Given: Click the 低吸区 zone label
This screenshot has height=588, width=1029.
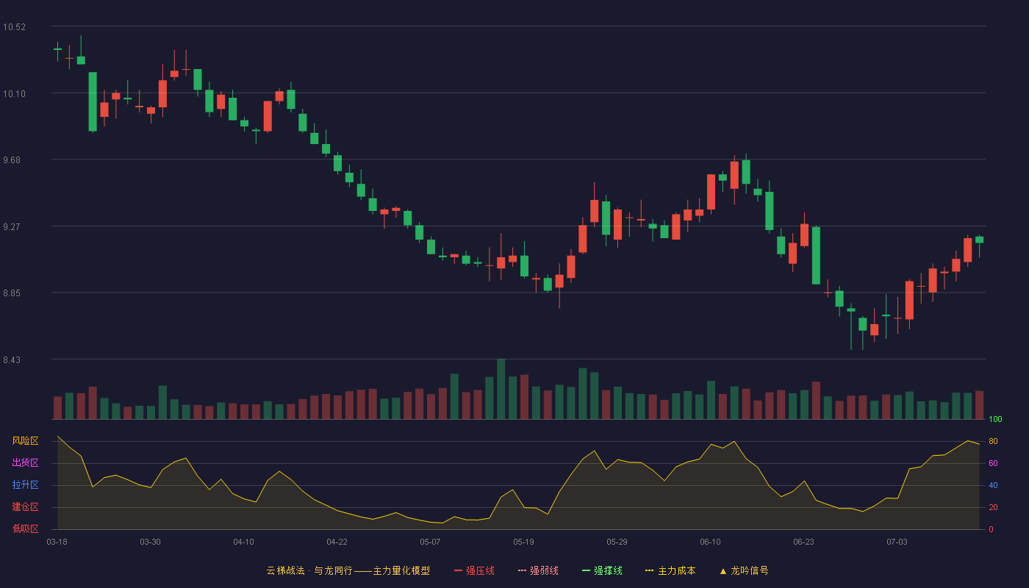Looking at the screenshot, I should point(25,529).
